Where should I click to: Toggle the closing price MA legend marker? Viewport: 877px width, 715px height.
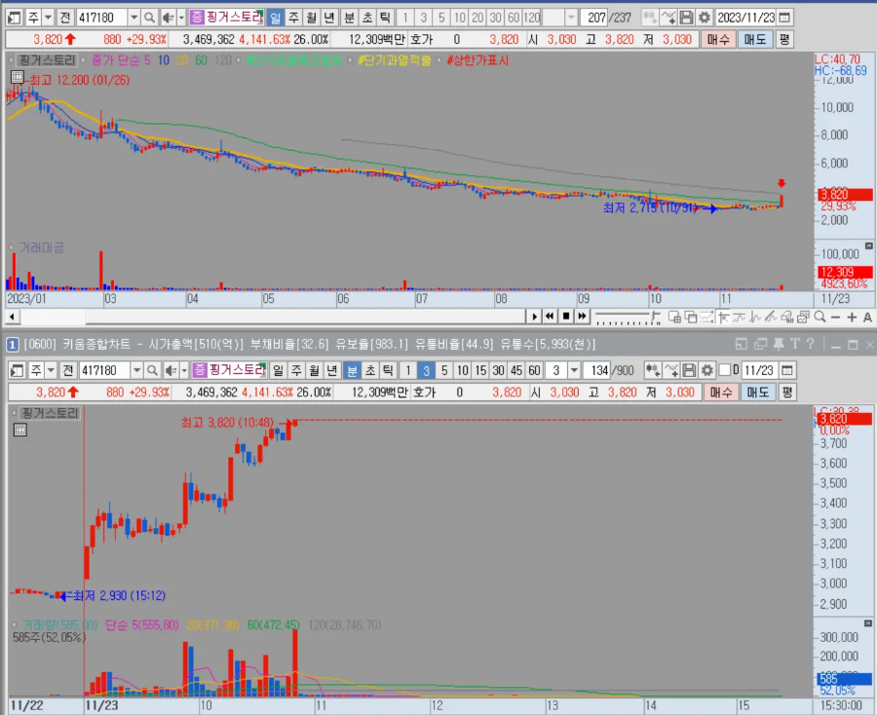83,60
